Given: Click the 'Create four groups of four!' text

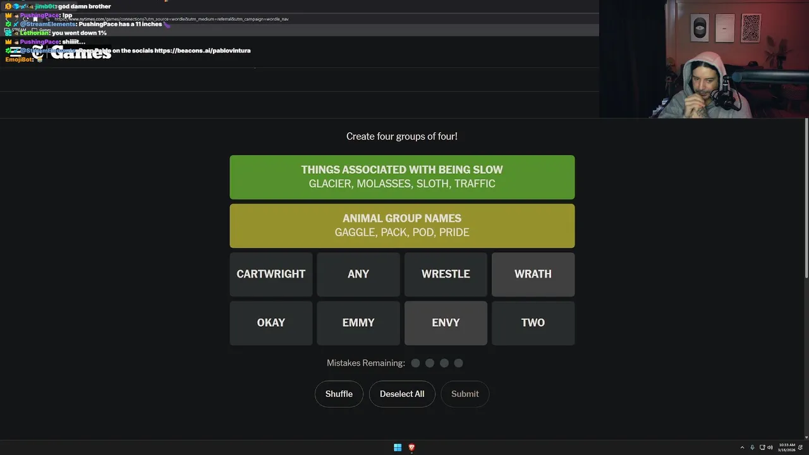Looking at the screenshot, I should point(402,136).
